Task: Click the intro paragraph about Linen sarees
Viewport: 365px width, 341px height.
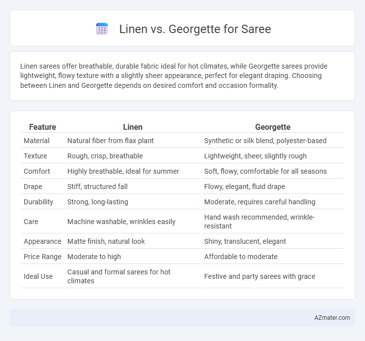Action: 174,76
